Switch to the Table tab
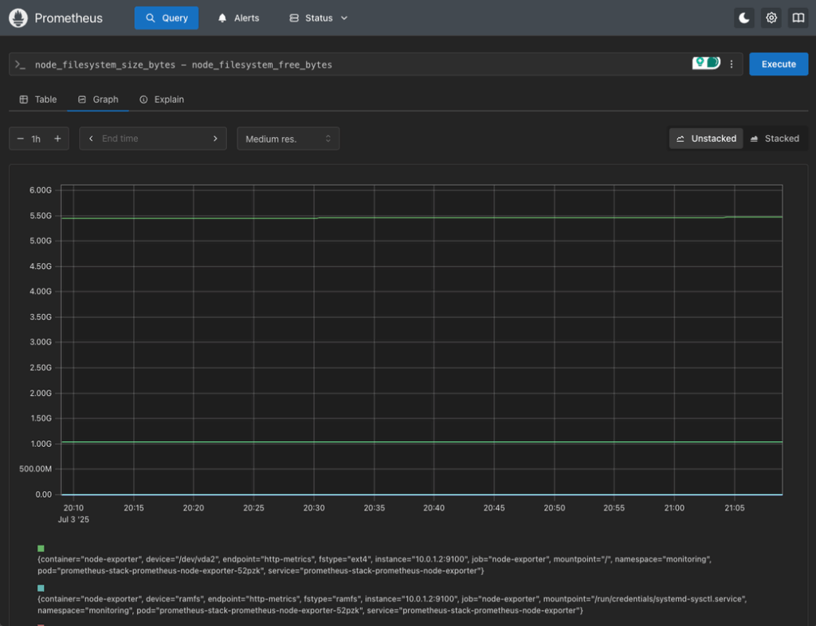This screenshot has width=816, height=626. (37, 99)
